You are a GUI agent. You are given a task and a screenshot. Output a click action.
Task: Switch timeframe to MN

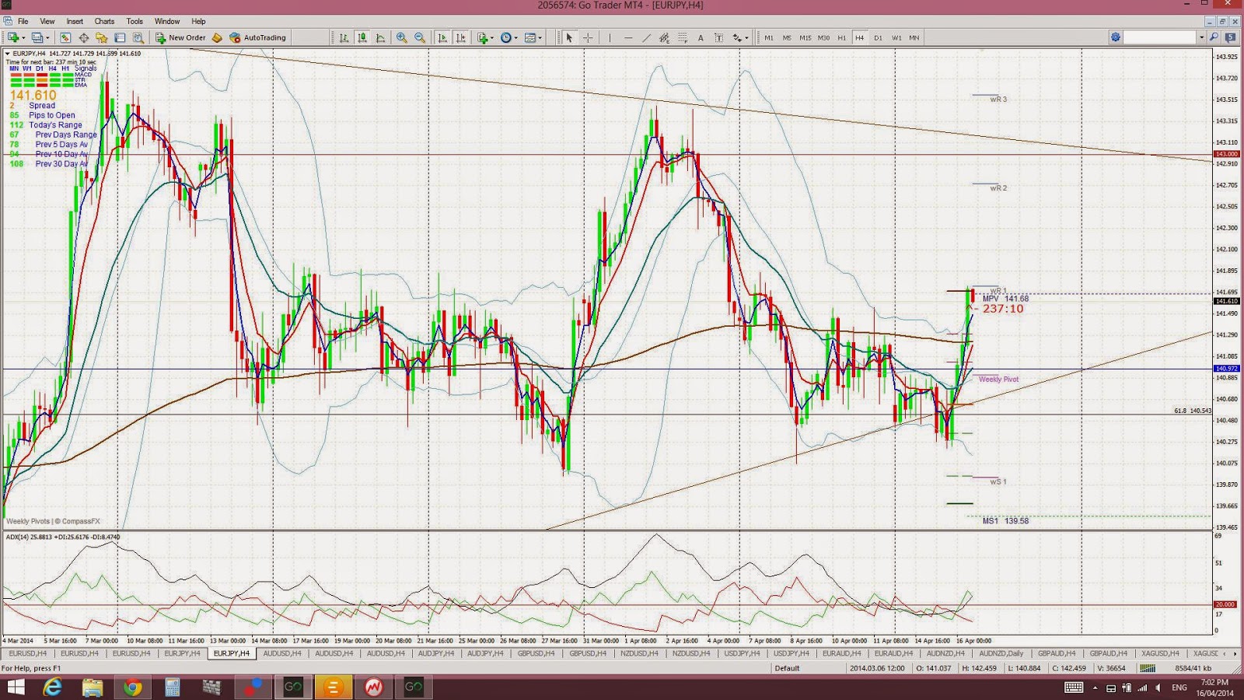(x=914, y=37)
